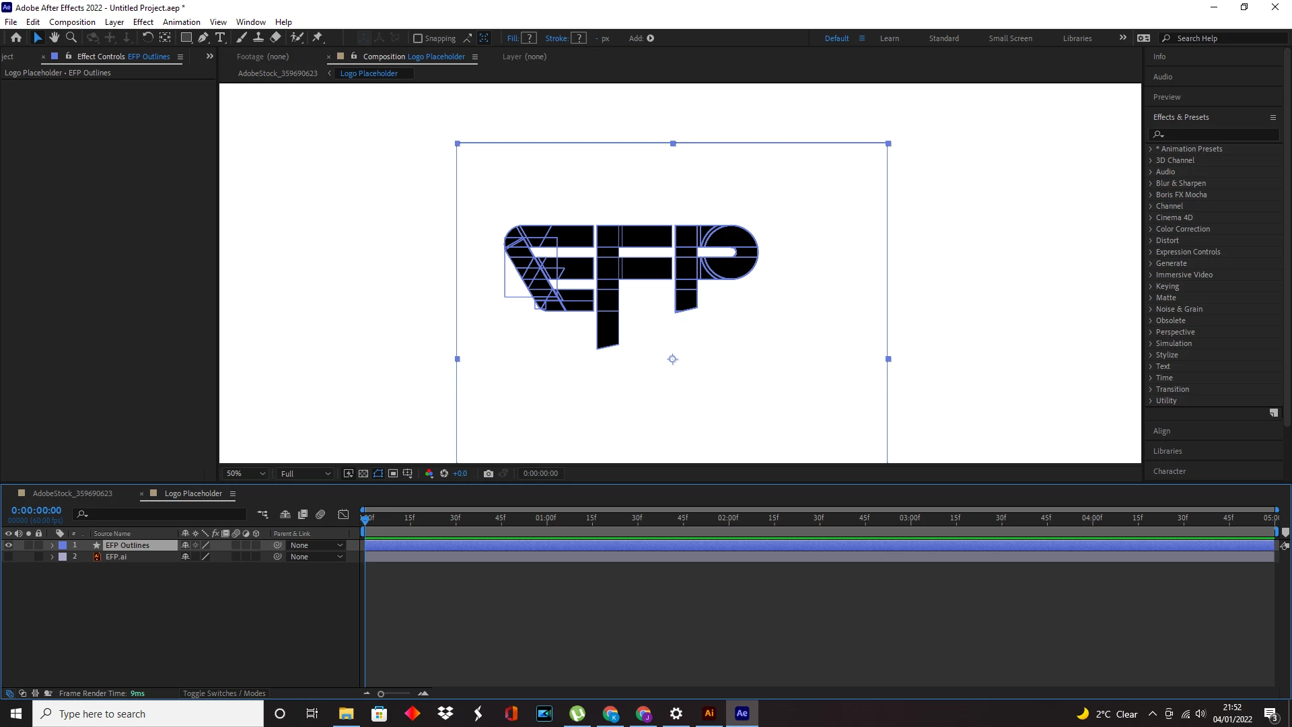The image size is (1292, 727).
Task: Select the Puppet Pin tool
Action: point(318,38)
